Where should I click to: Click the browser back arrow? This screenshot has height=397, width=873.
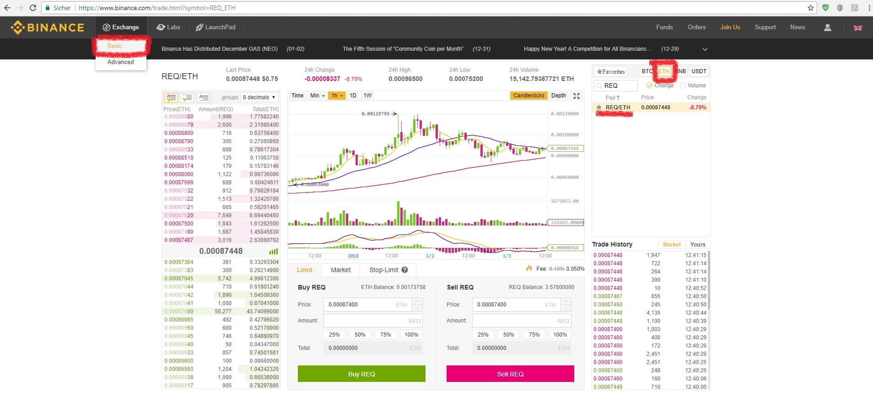7,8
